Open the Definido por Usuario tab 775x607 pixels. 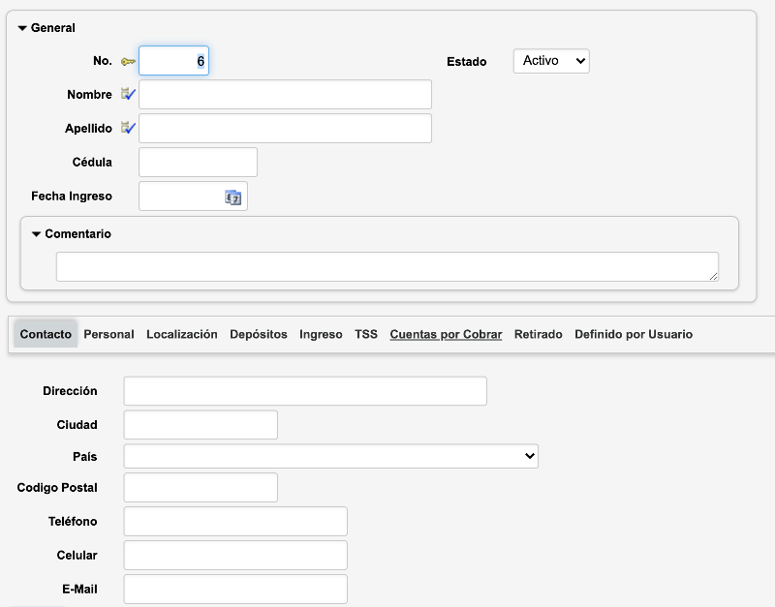tap(634, 334)
